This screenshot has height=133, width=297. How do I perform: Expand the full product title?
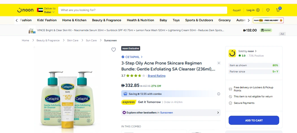tap(219, 63)
